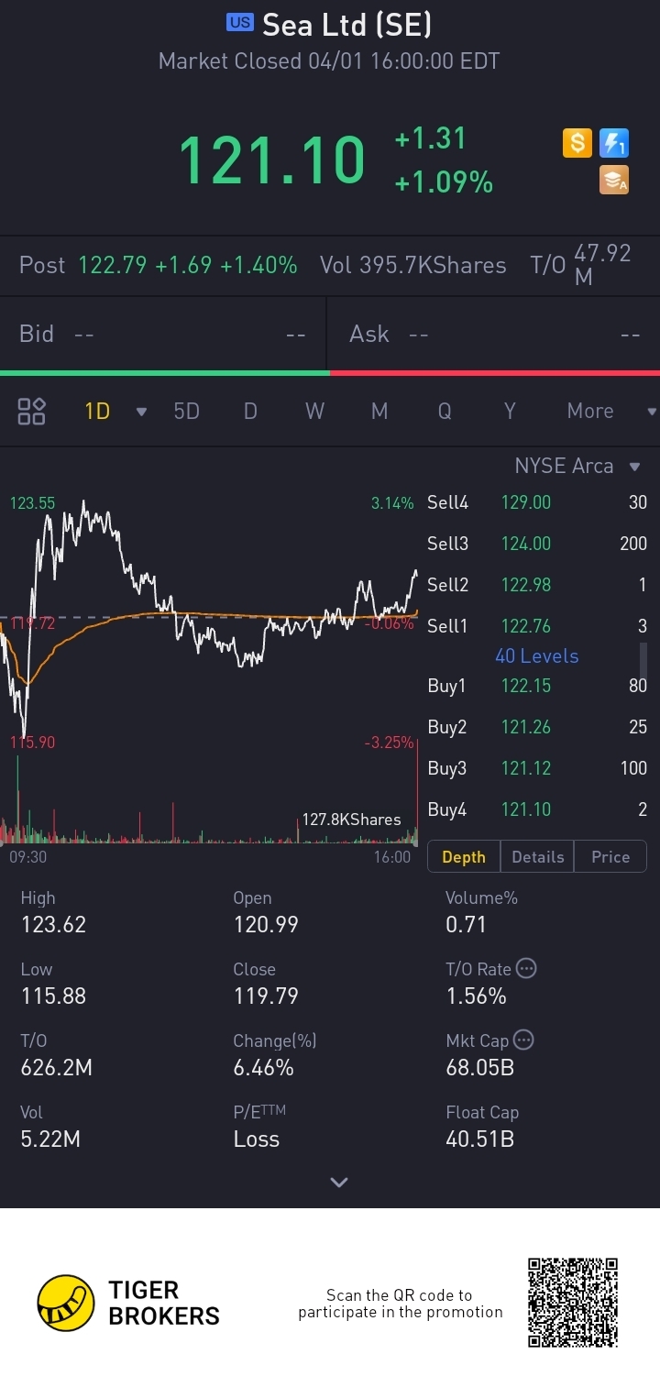
Task: Switch to the W weekly chart tab
Action: (314, 411)
